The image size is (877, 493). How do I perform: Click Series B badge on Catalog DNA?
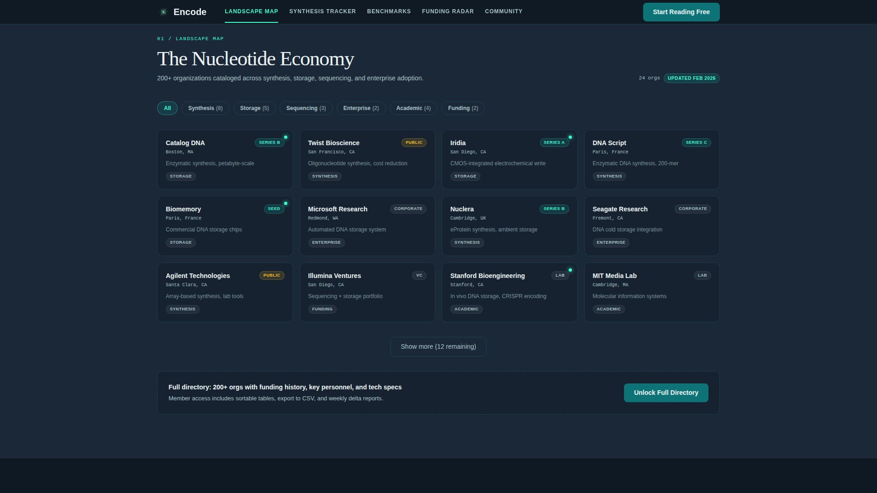(x=269, y=143)
